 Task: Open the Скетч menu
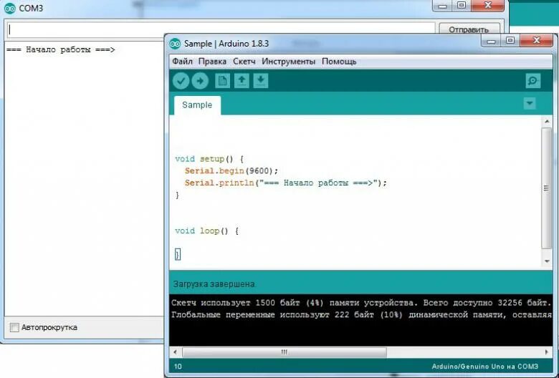tap(244, 62)
